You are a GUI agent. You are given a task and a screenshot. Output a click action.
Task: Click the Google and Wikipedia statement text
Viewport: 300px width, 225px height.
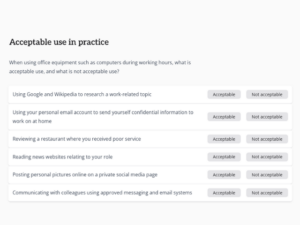pyautogui.click(x=82, y=95)
